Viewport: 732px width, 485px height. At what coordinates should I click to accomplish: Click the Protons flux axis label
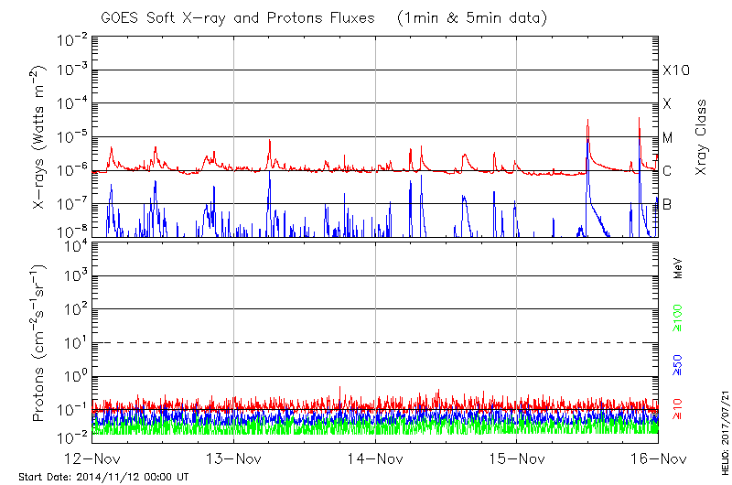pyautogui.click(x=41, y=343)
